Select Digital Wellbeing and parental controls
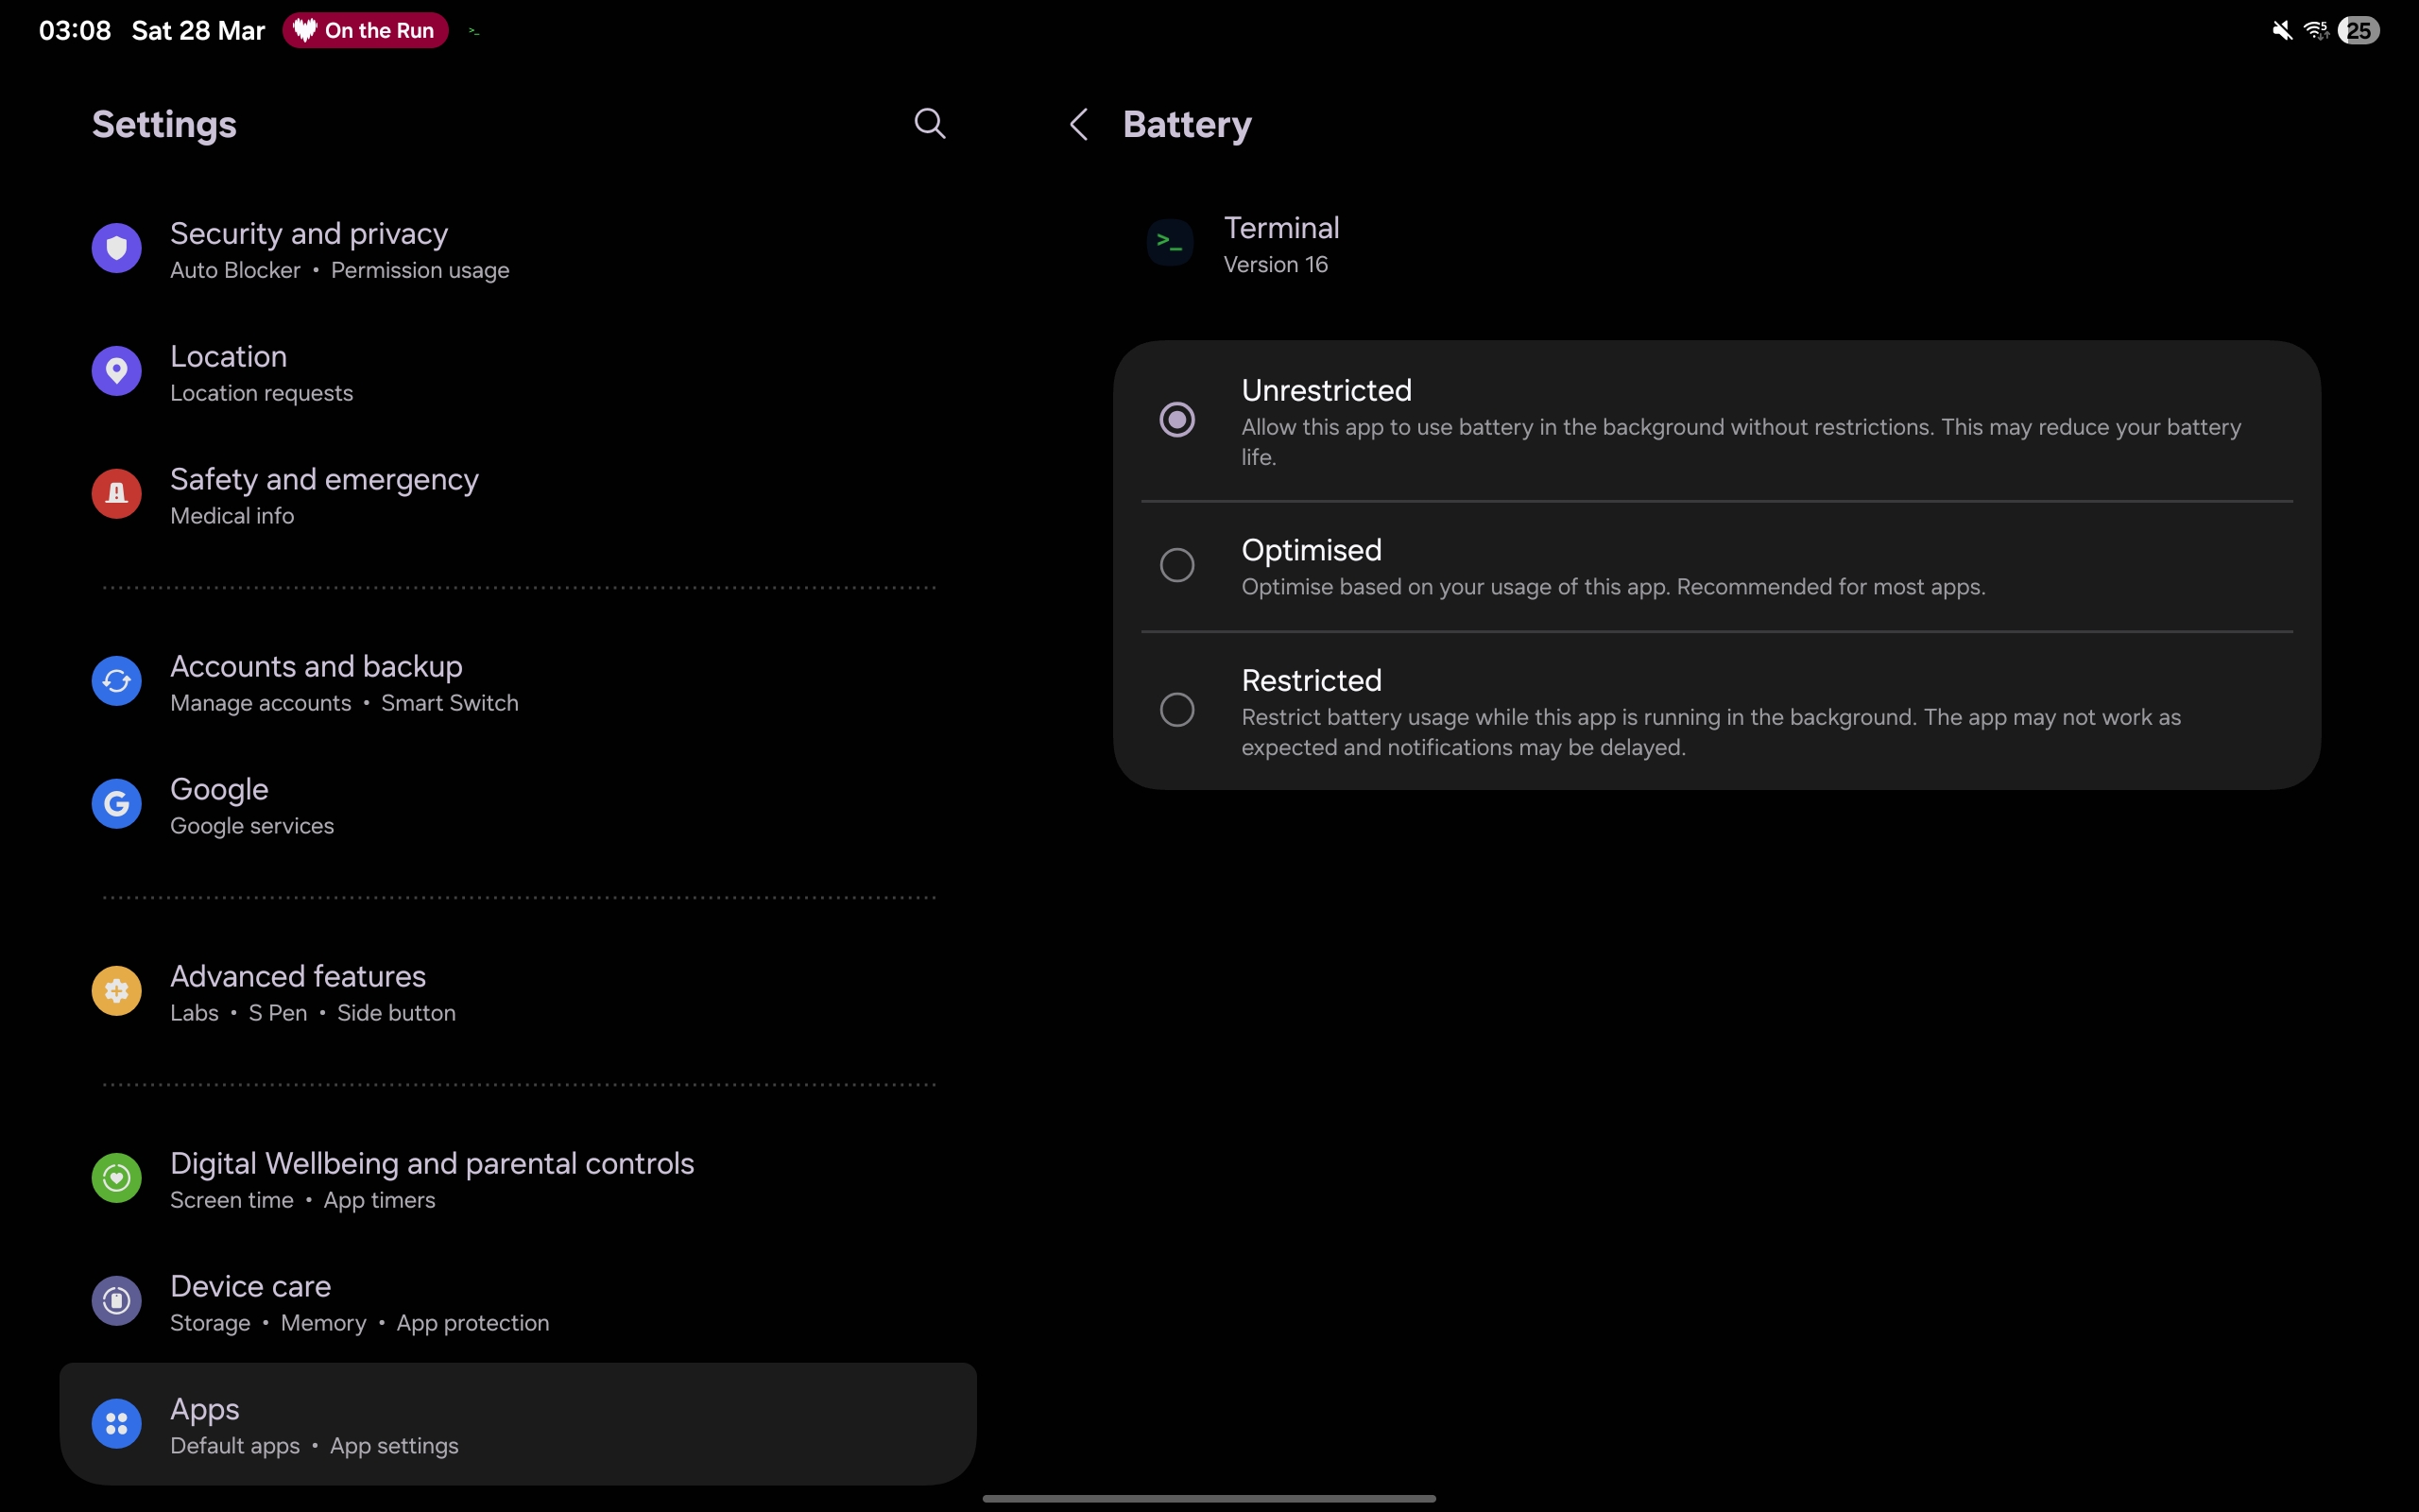 pos(431,1178)
